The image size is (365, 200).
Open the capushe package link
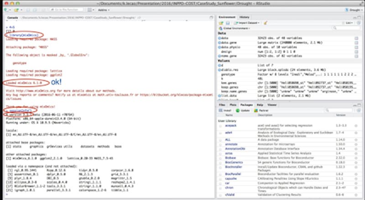tap(231, 179)
